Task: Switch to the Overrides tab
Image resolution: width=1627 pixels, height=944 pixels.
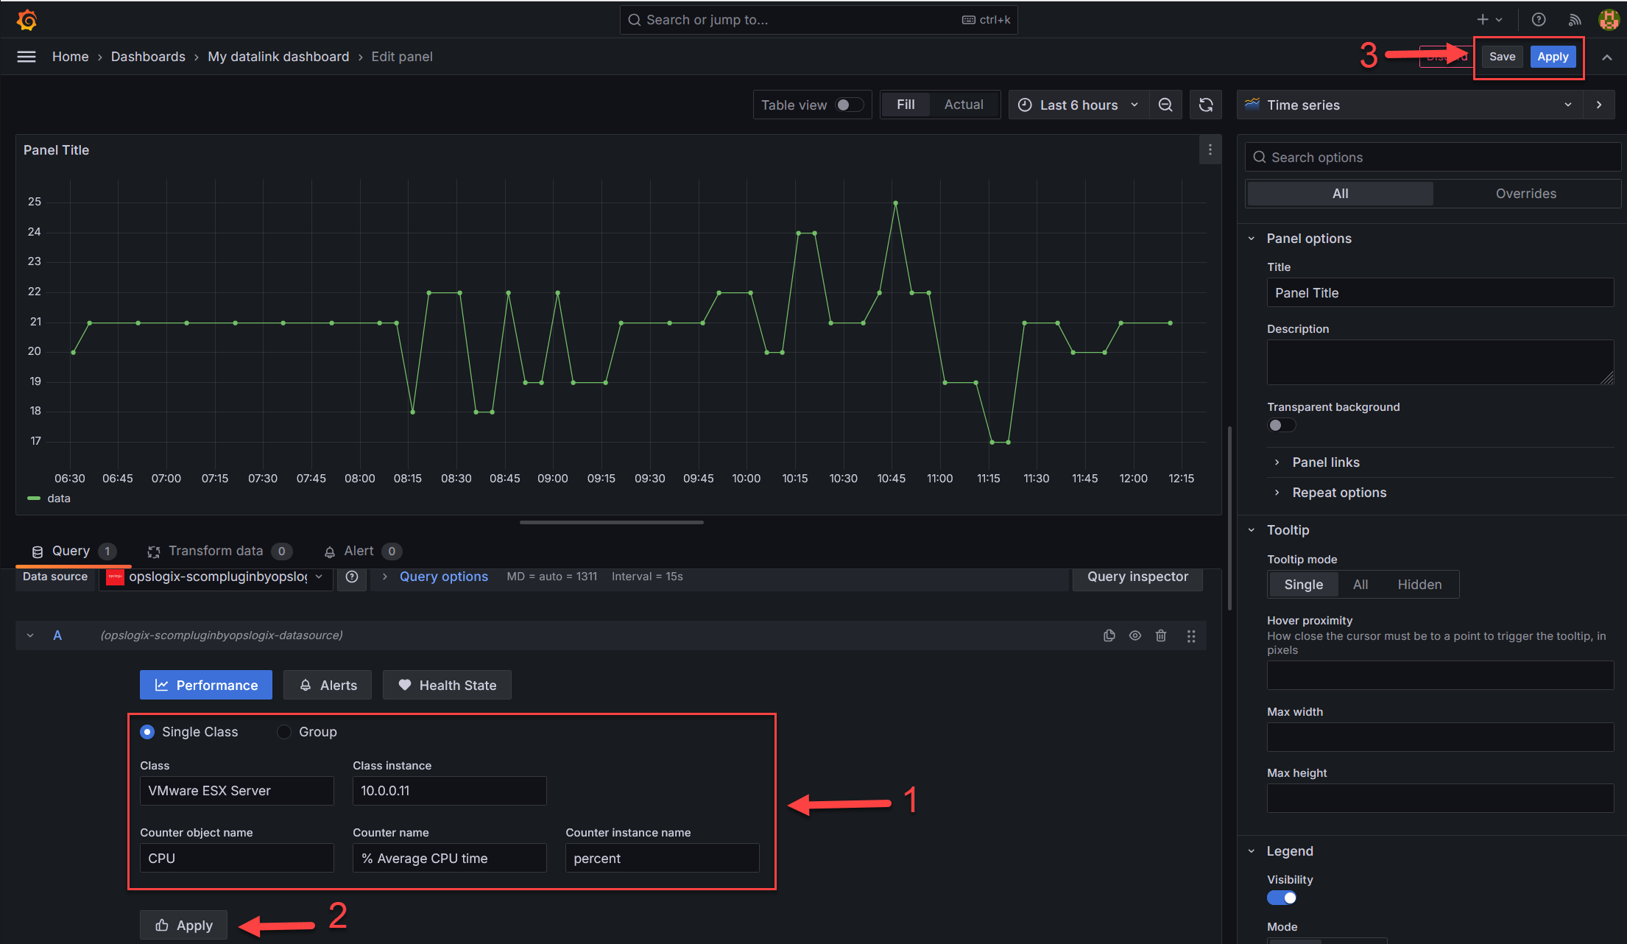Action: coord(1525,194)
